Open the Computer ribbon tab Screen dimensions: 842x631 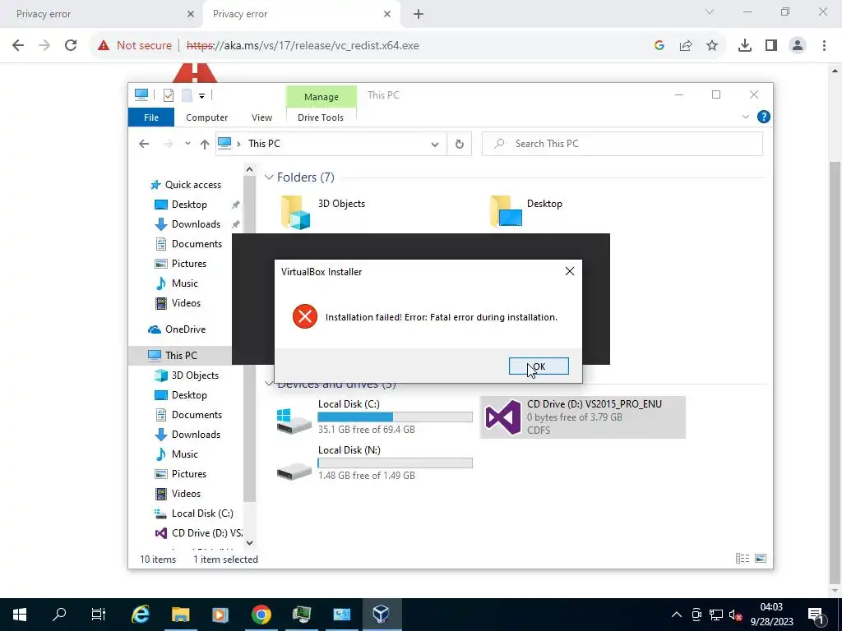pyautogui.click(x=206, y=117)
